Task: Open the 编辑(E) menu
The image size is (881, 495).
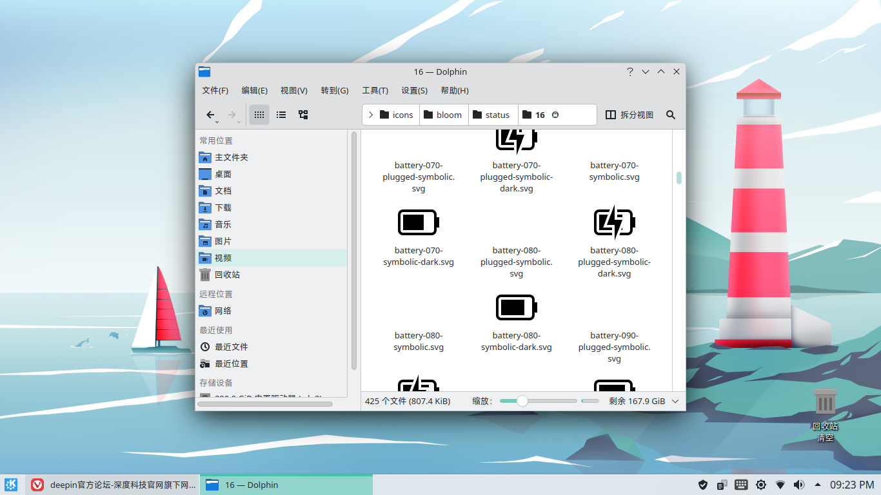Action: click(255, 90)
